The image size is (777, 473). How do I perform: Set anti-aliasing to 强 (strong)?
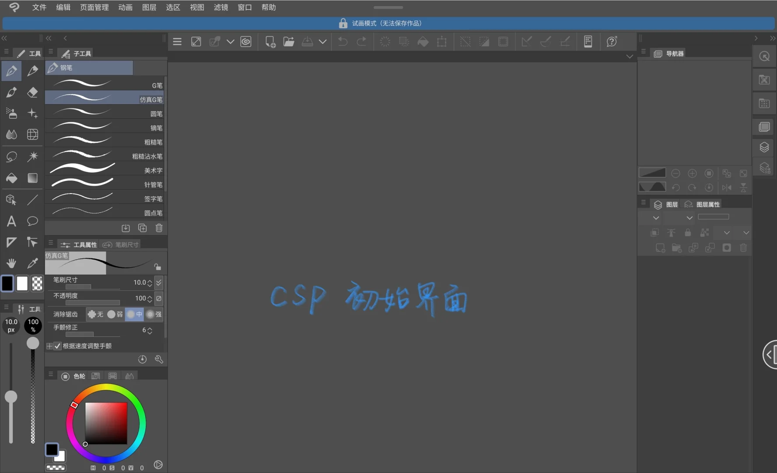pyautogui.click(x=154, y=314)
